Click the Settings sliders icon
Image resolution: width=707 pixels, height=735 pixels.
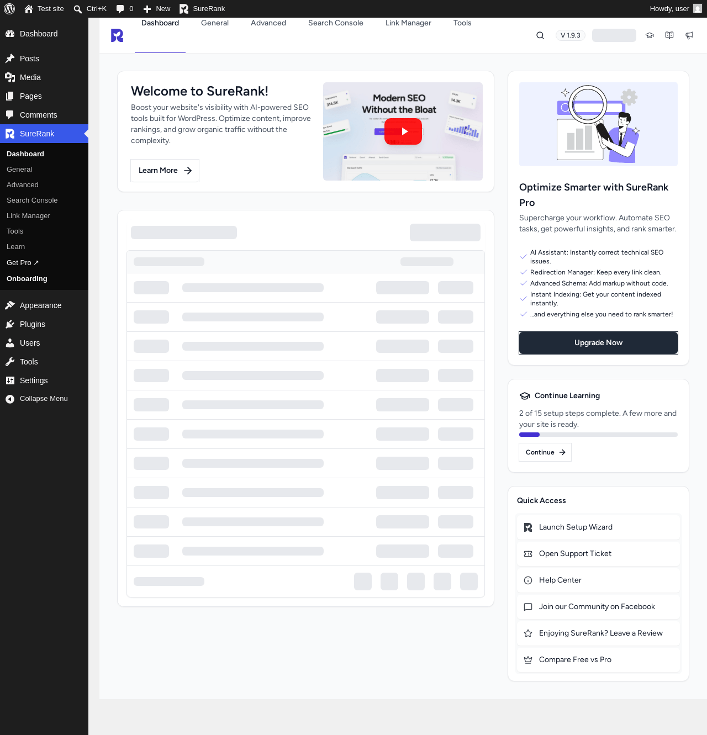pos(10,380)
